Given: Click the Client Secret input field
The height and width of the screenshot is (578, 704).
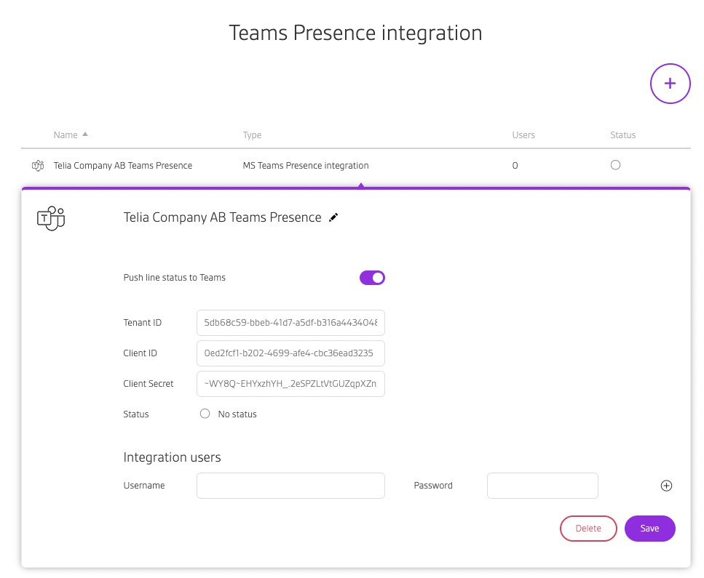Looking at the screenshot, I should pos(290,384).
